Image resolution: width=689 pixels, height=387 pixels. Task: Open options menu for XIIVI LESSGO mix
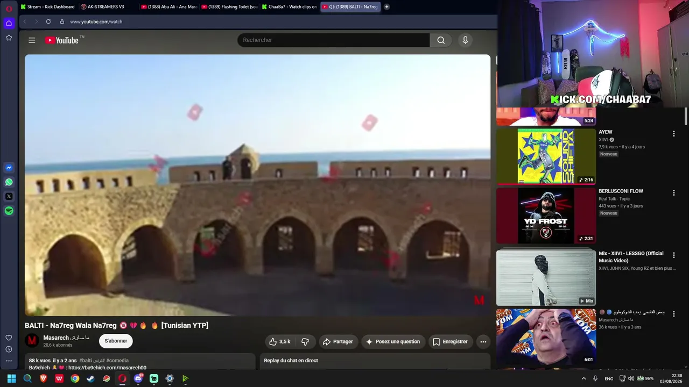673,255
